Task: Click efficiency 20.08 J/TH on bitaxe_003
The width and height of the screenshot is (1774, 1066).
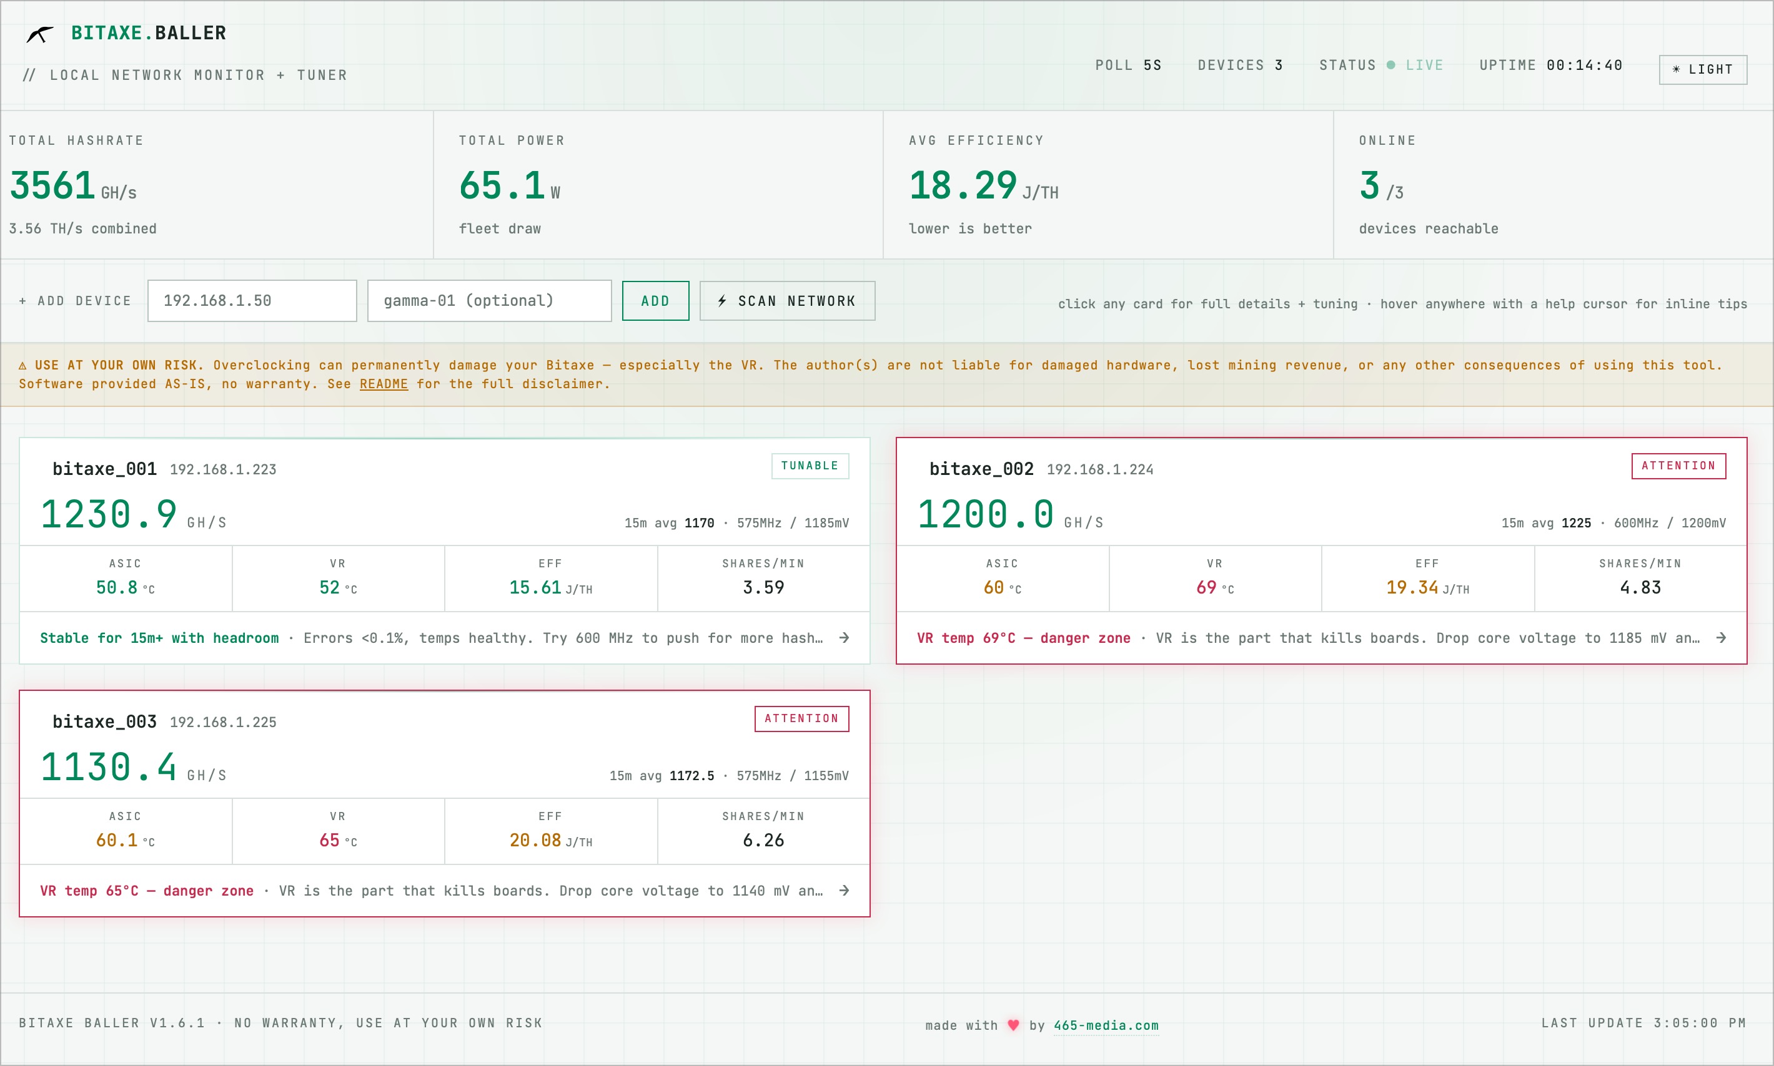Action: [552, 841]
